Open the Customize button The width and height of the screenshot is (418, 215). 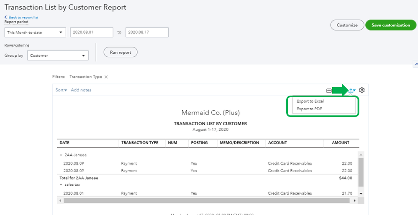click(x=347, y=25)
